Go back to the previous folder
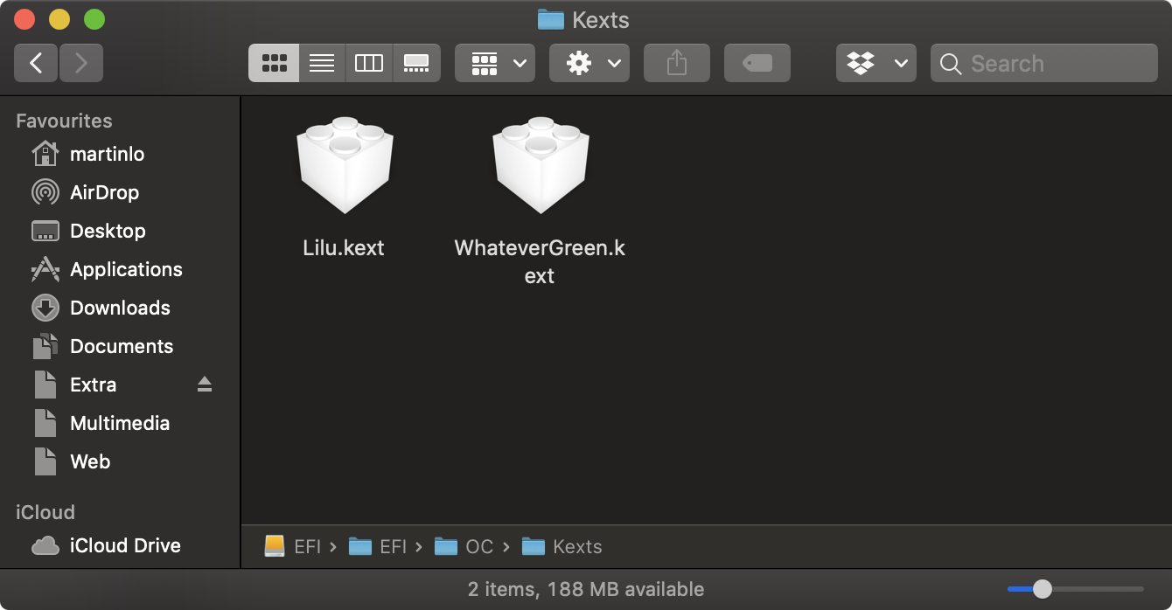 37,63
